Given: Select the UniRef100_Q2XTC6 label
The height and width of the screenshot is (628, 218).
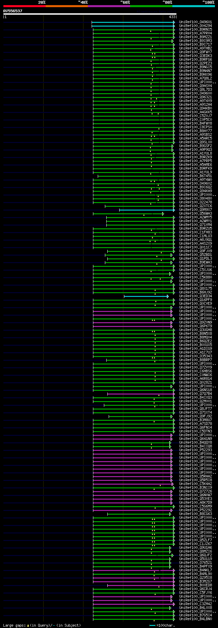Looking at the screenshot, I should coord(196,206).
